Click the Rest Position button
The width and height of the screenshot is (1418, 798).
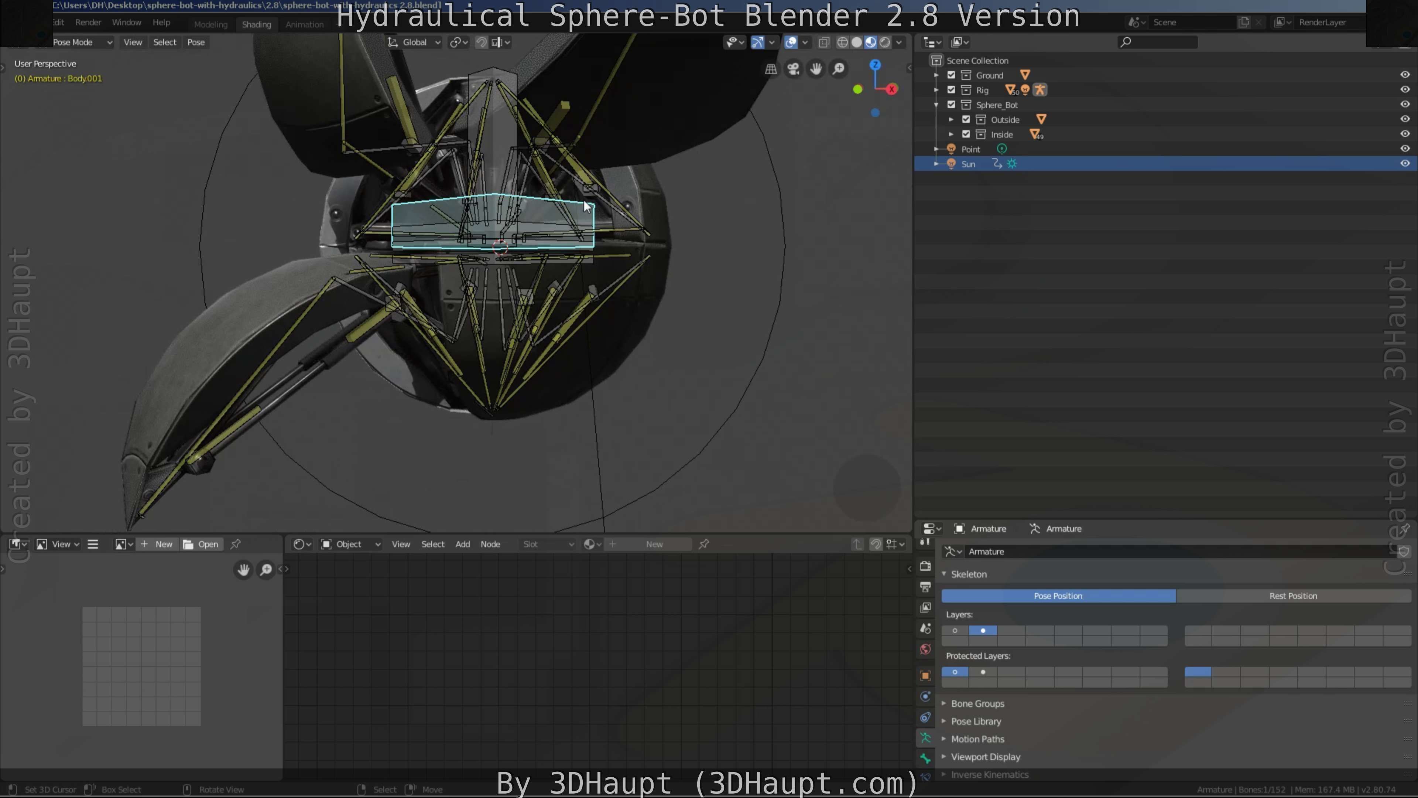pos(1293,596)
